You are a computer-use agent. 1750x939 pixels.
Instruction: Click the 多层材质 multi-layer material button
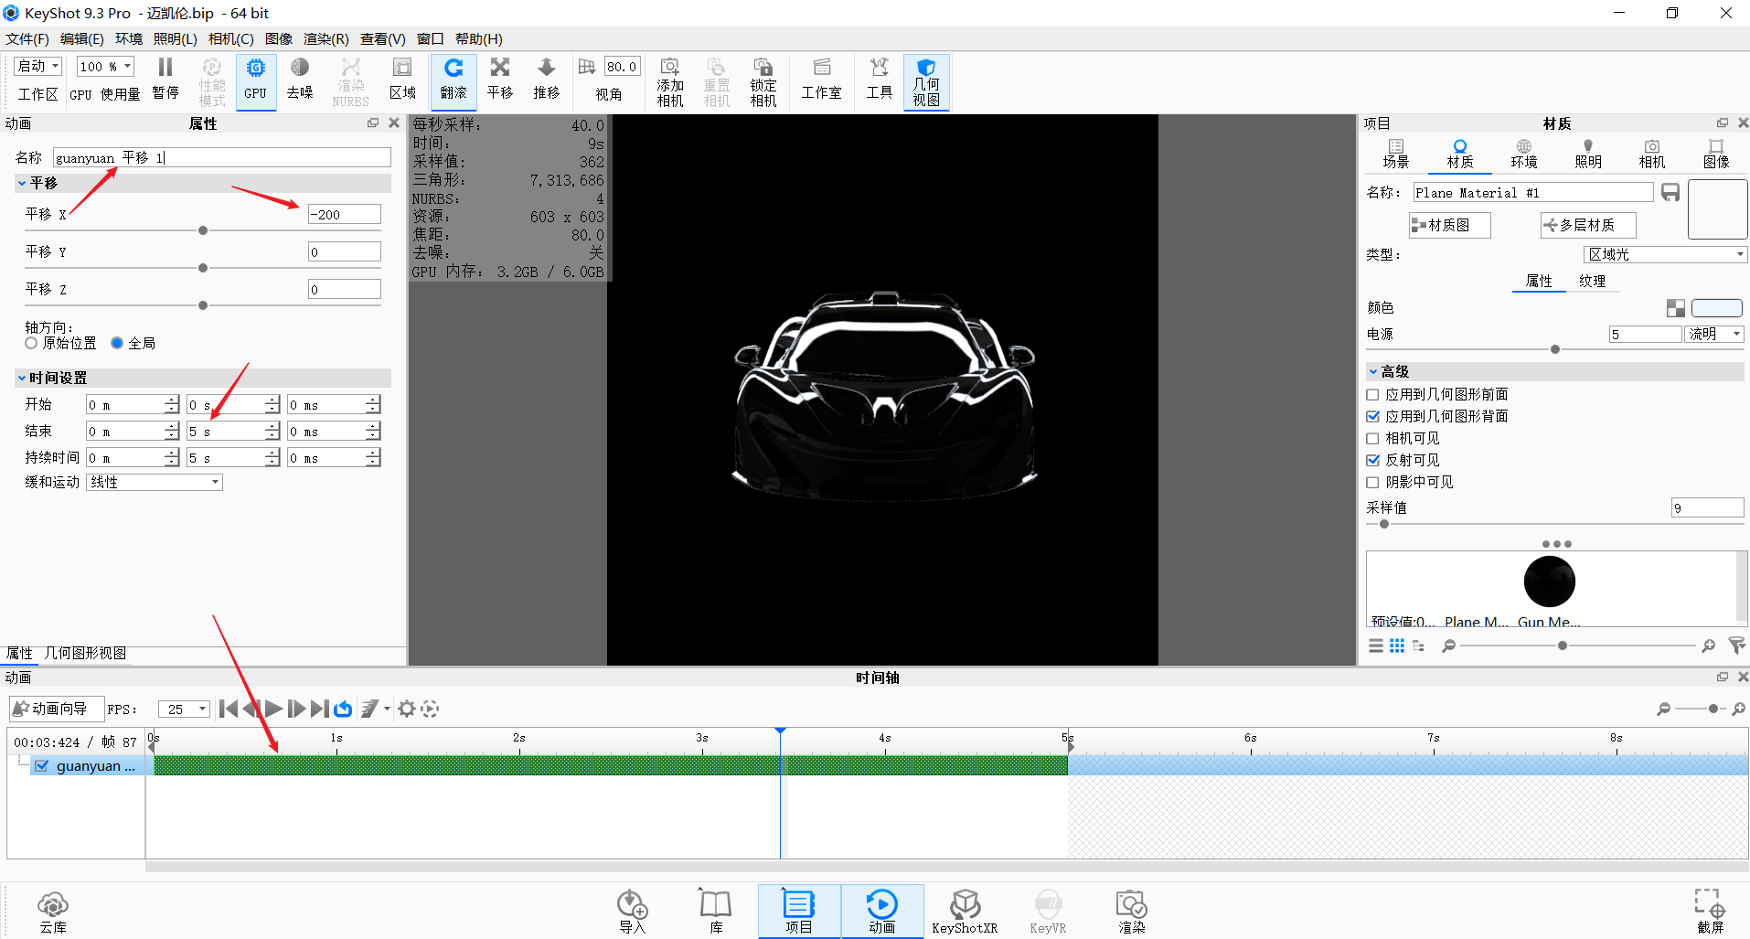[x=1587, y=225]
